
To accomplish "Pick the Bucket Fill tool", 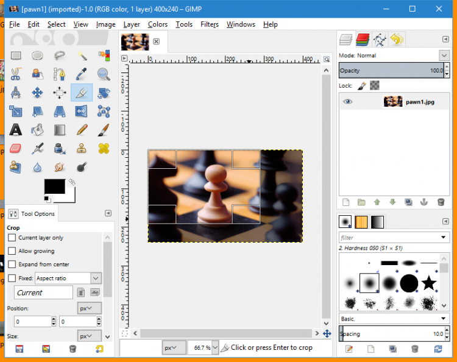I will point(38,130).
